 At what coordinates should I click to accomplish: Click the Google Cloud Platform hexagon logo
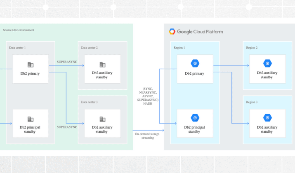[x=172, y=32]
